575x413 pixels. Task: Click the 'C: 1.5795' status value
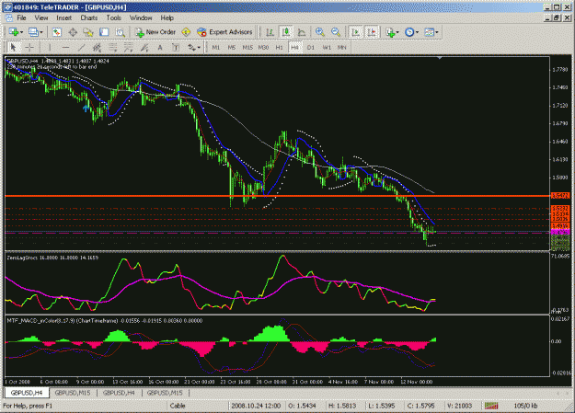point(421,406)
